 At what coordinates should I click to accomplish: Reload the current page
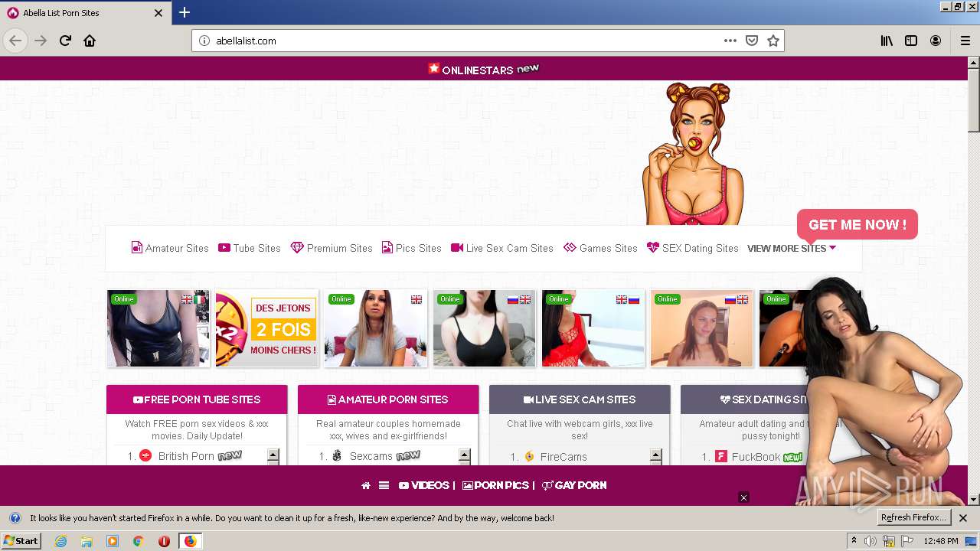(x=65, y=41)
